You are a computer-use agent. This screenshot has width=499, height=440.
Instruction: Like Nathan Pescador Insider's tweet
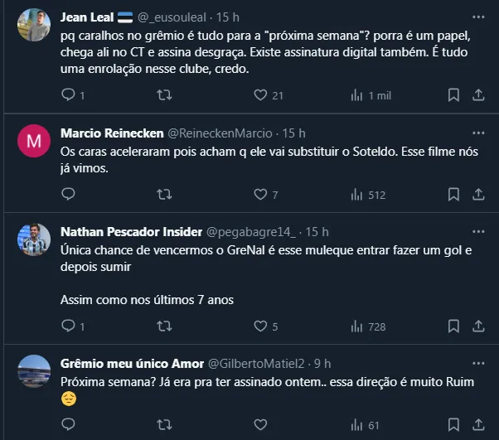coord(260,326)
